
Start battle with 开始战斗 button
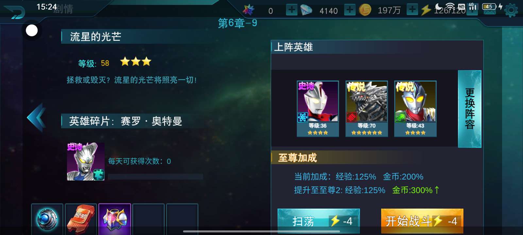coord(422,221)
